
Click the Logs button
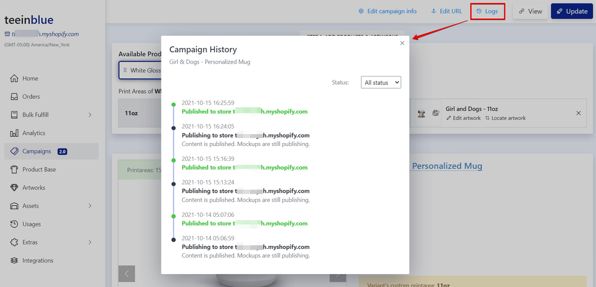[487, 11]
